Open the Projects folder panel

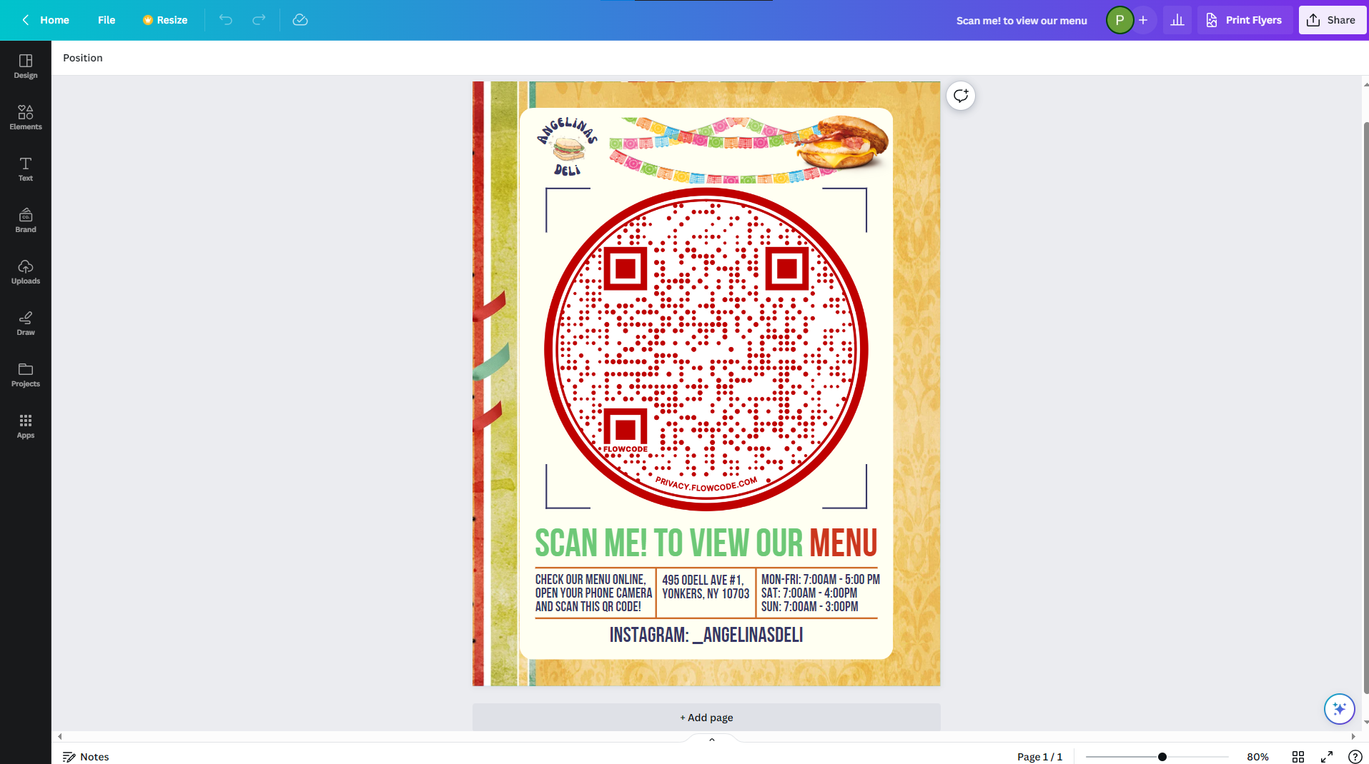(x=26, y=374)
